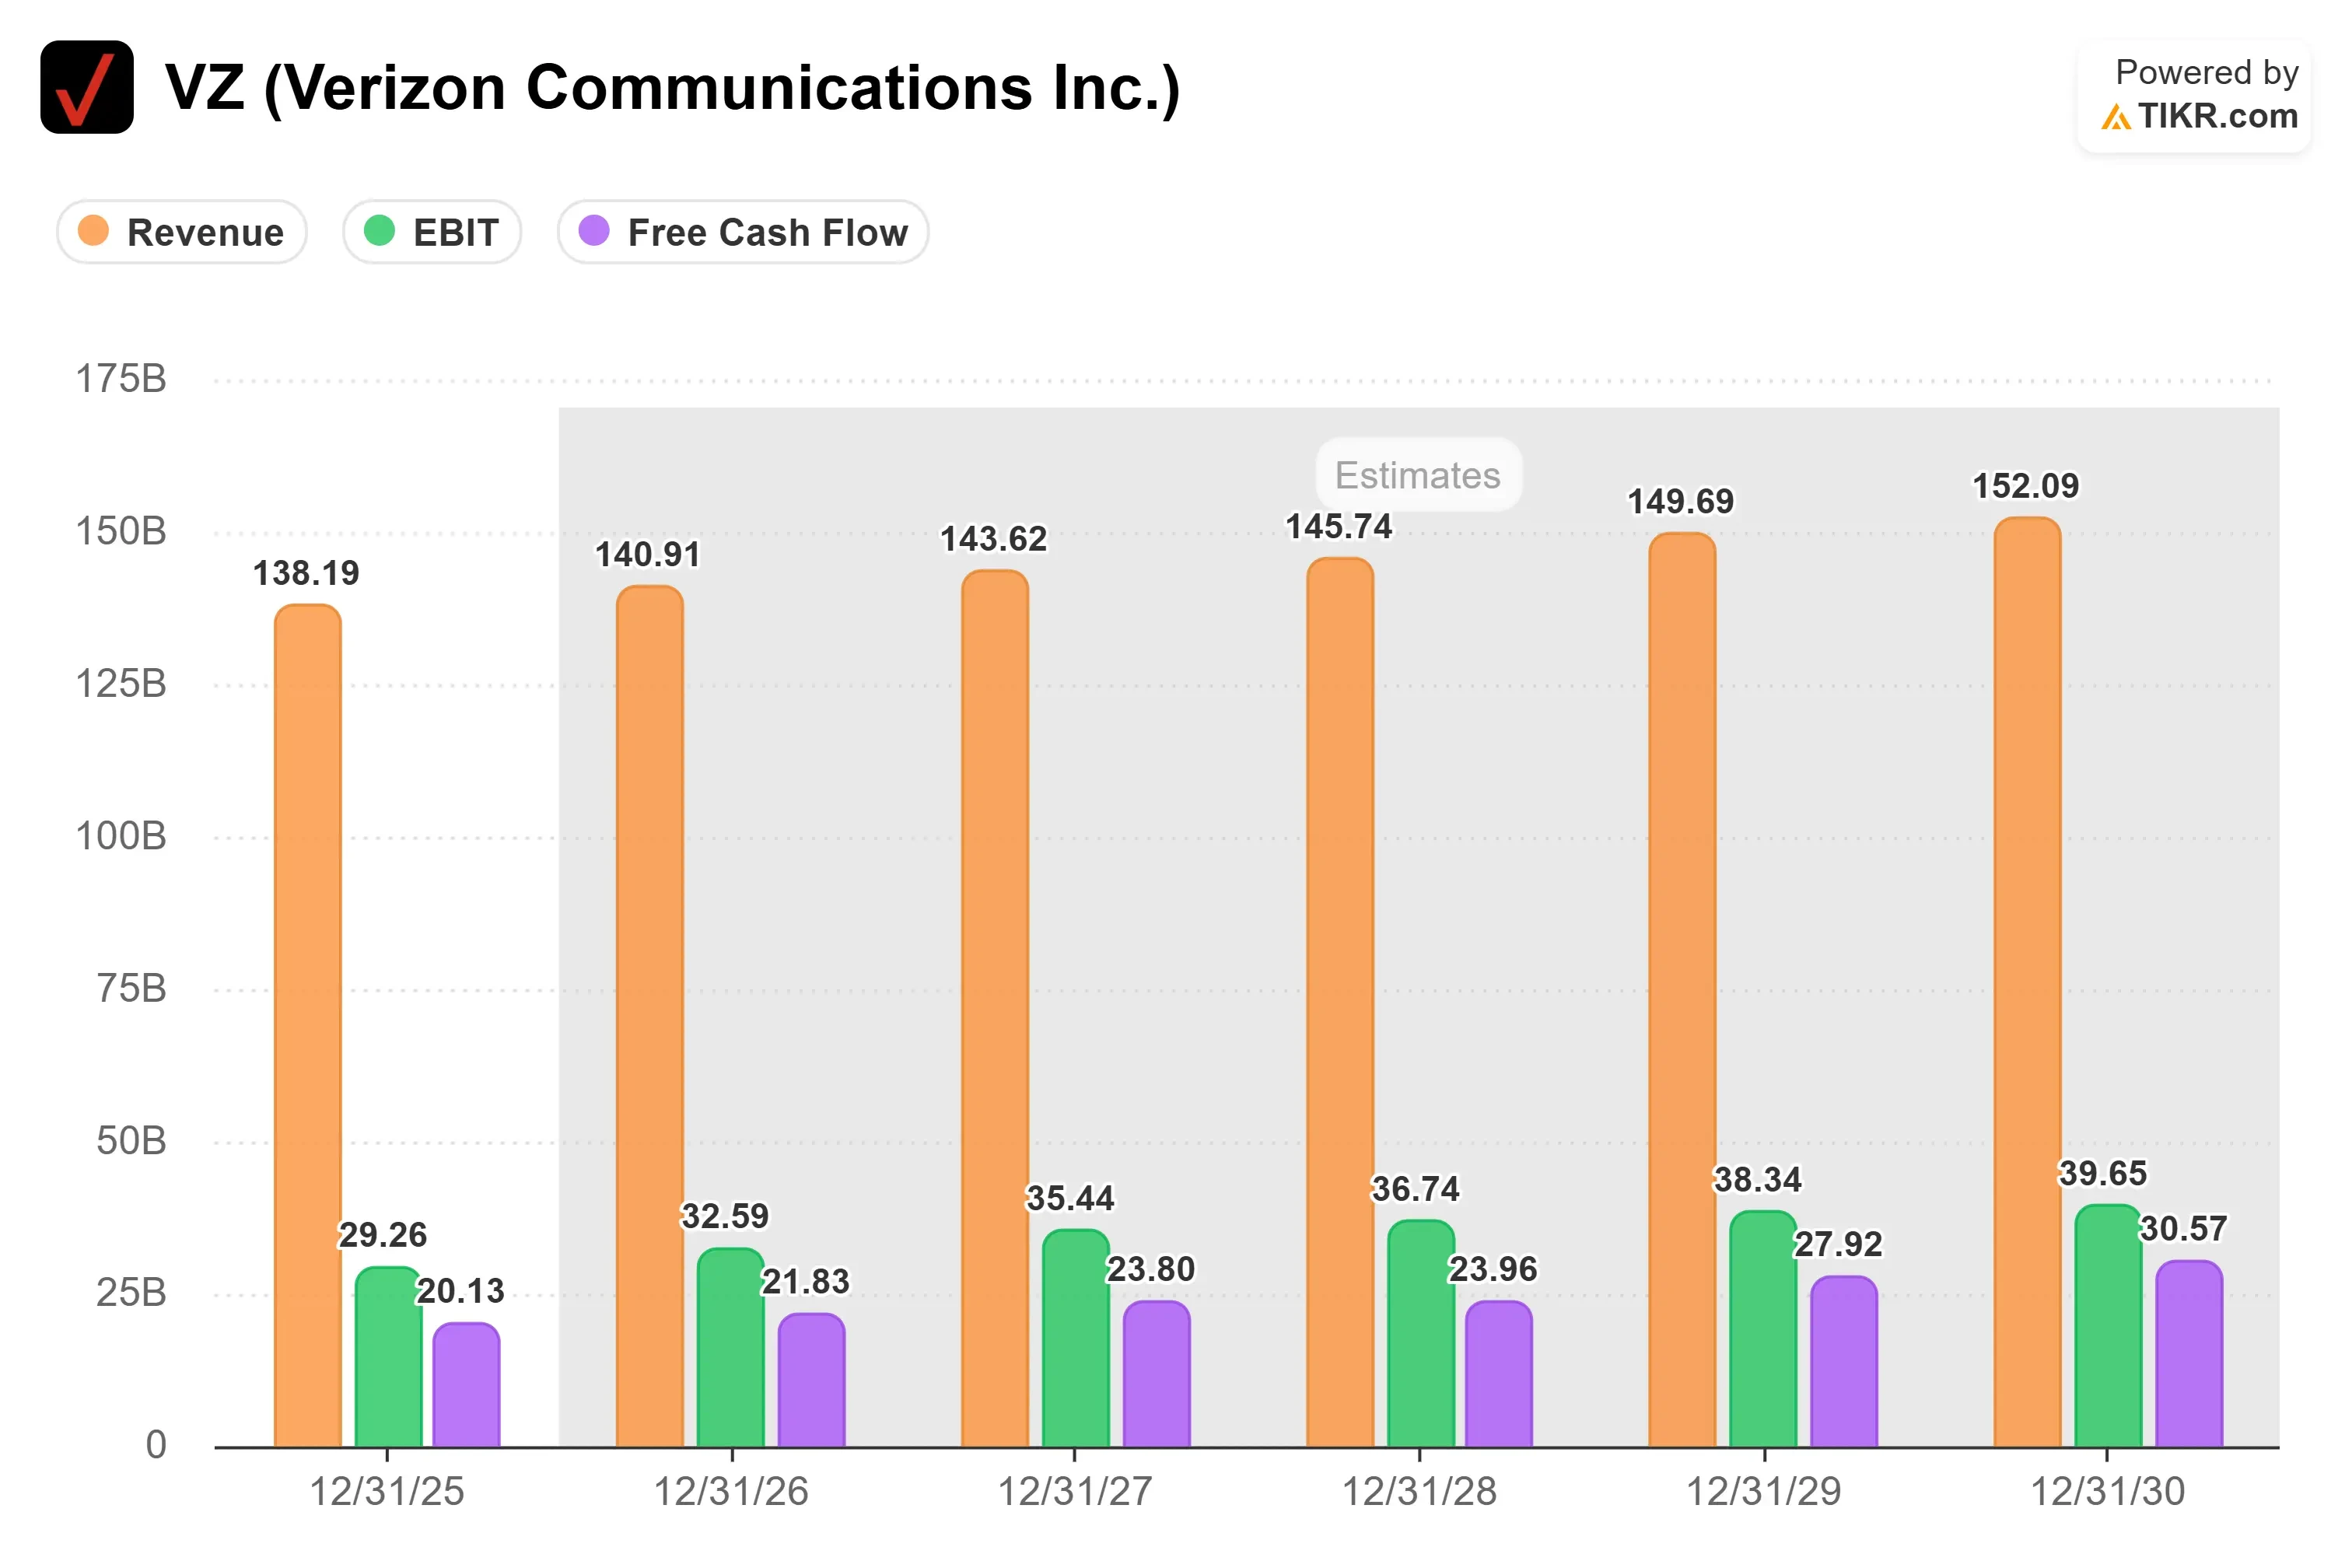Select the 138.19 revenue bar for 12/31/25
2352x1568 pixels.
pyautogui.click(x=308, y=1026)
